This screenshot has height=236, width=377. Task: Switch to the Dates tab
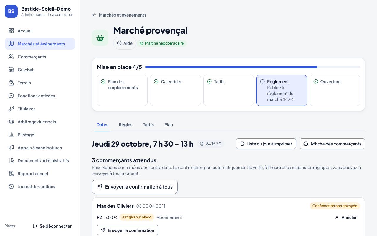tap(102, 125)
